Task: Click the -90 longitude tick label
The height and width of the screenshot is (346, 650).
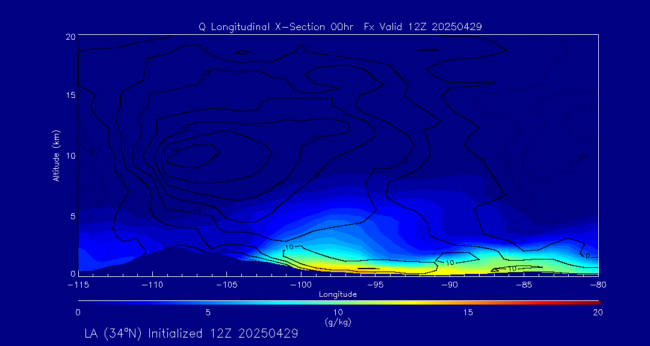Action: [x=450, y=285]
